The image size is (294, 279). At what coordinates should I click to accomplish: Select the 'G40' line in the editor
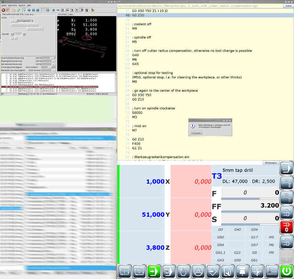point(135,55)
